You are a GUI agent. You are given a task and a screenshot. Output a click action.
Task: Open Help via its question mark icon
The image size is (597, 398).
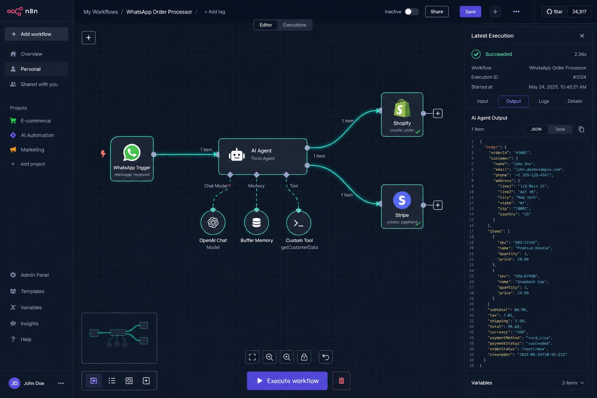[13, 339]
